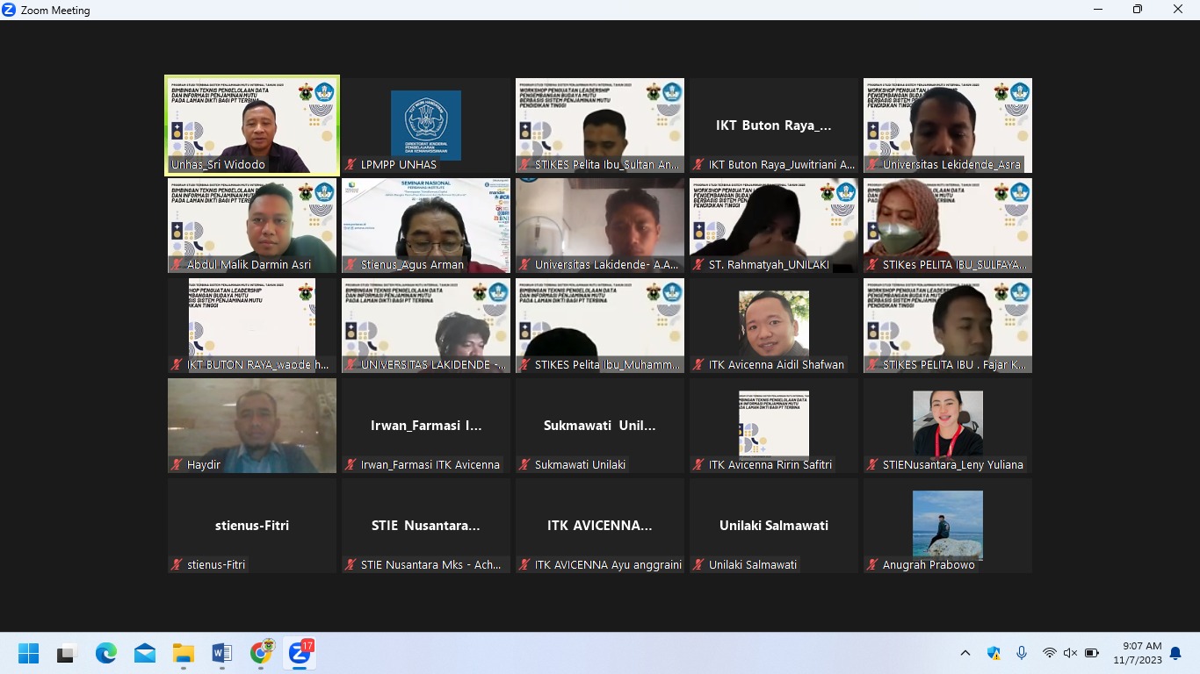Open the notification bell in taskbar

(1175, 653)
